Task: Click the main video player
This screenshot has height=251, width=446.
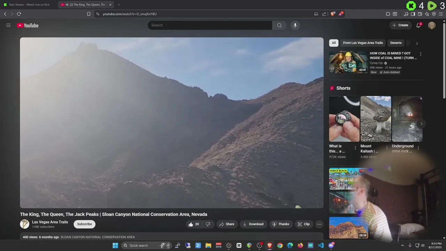Action: (x=171, y=123)
